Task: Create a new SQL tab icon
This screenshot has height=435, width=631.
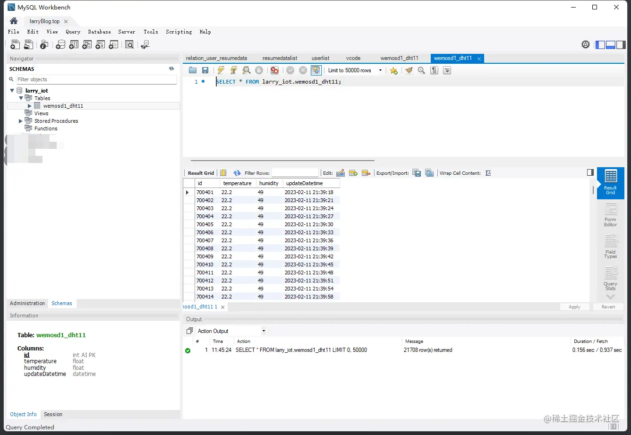Action: pos(15,44)
